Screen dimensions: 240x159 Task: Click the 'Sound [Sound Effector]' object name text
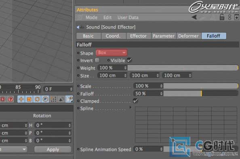(111, 27)
